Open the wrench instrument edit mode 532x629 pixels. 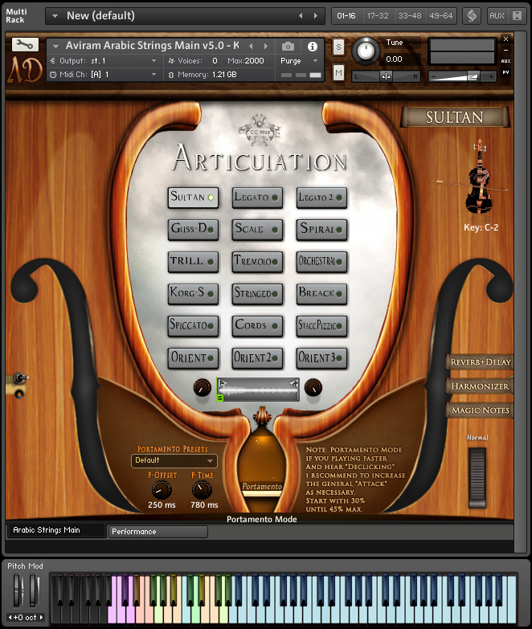point(25,44)
